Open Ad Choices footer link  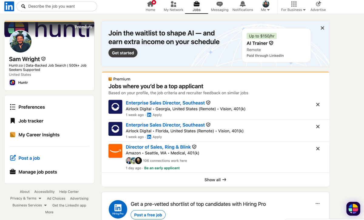tap(56, 198)
